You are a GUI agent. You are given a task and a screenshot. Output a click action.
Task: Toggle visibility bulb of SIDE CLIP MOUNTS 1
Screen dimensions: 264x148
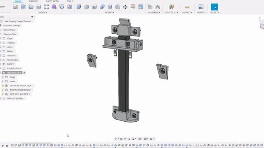click(x=3, y=94)
